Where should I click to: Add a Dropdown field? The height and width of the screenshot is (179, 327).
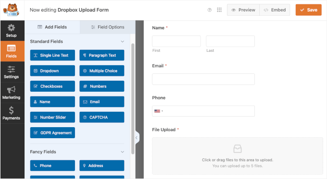pos(52,71)
